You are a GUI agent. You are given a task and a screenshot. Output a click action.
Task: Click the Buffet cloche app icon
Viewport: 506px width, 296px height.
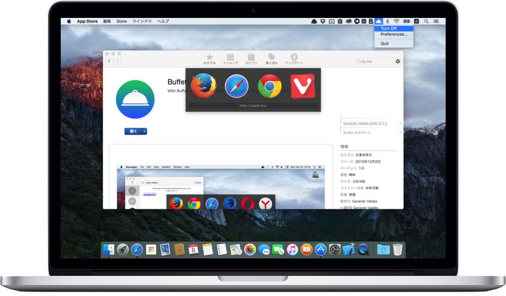[x=135, y=100]
